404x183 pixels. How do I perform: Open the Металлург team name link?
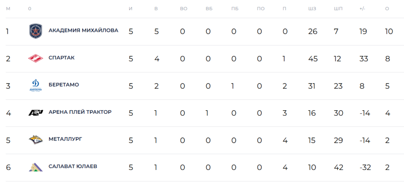pyautogui.click(x=65, y=139)
